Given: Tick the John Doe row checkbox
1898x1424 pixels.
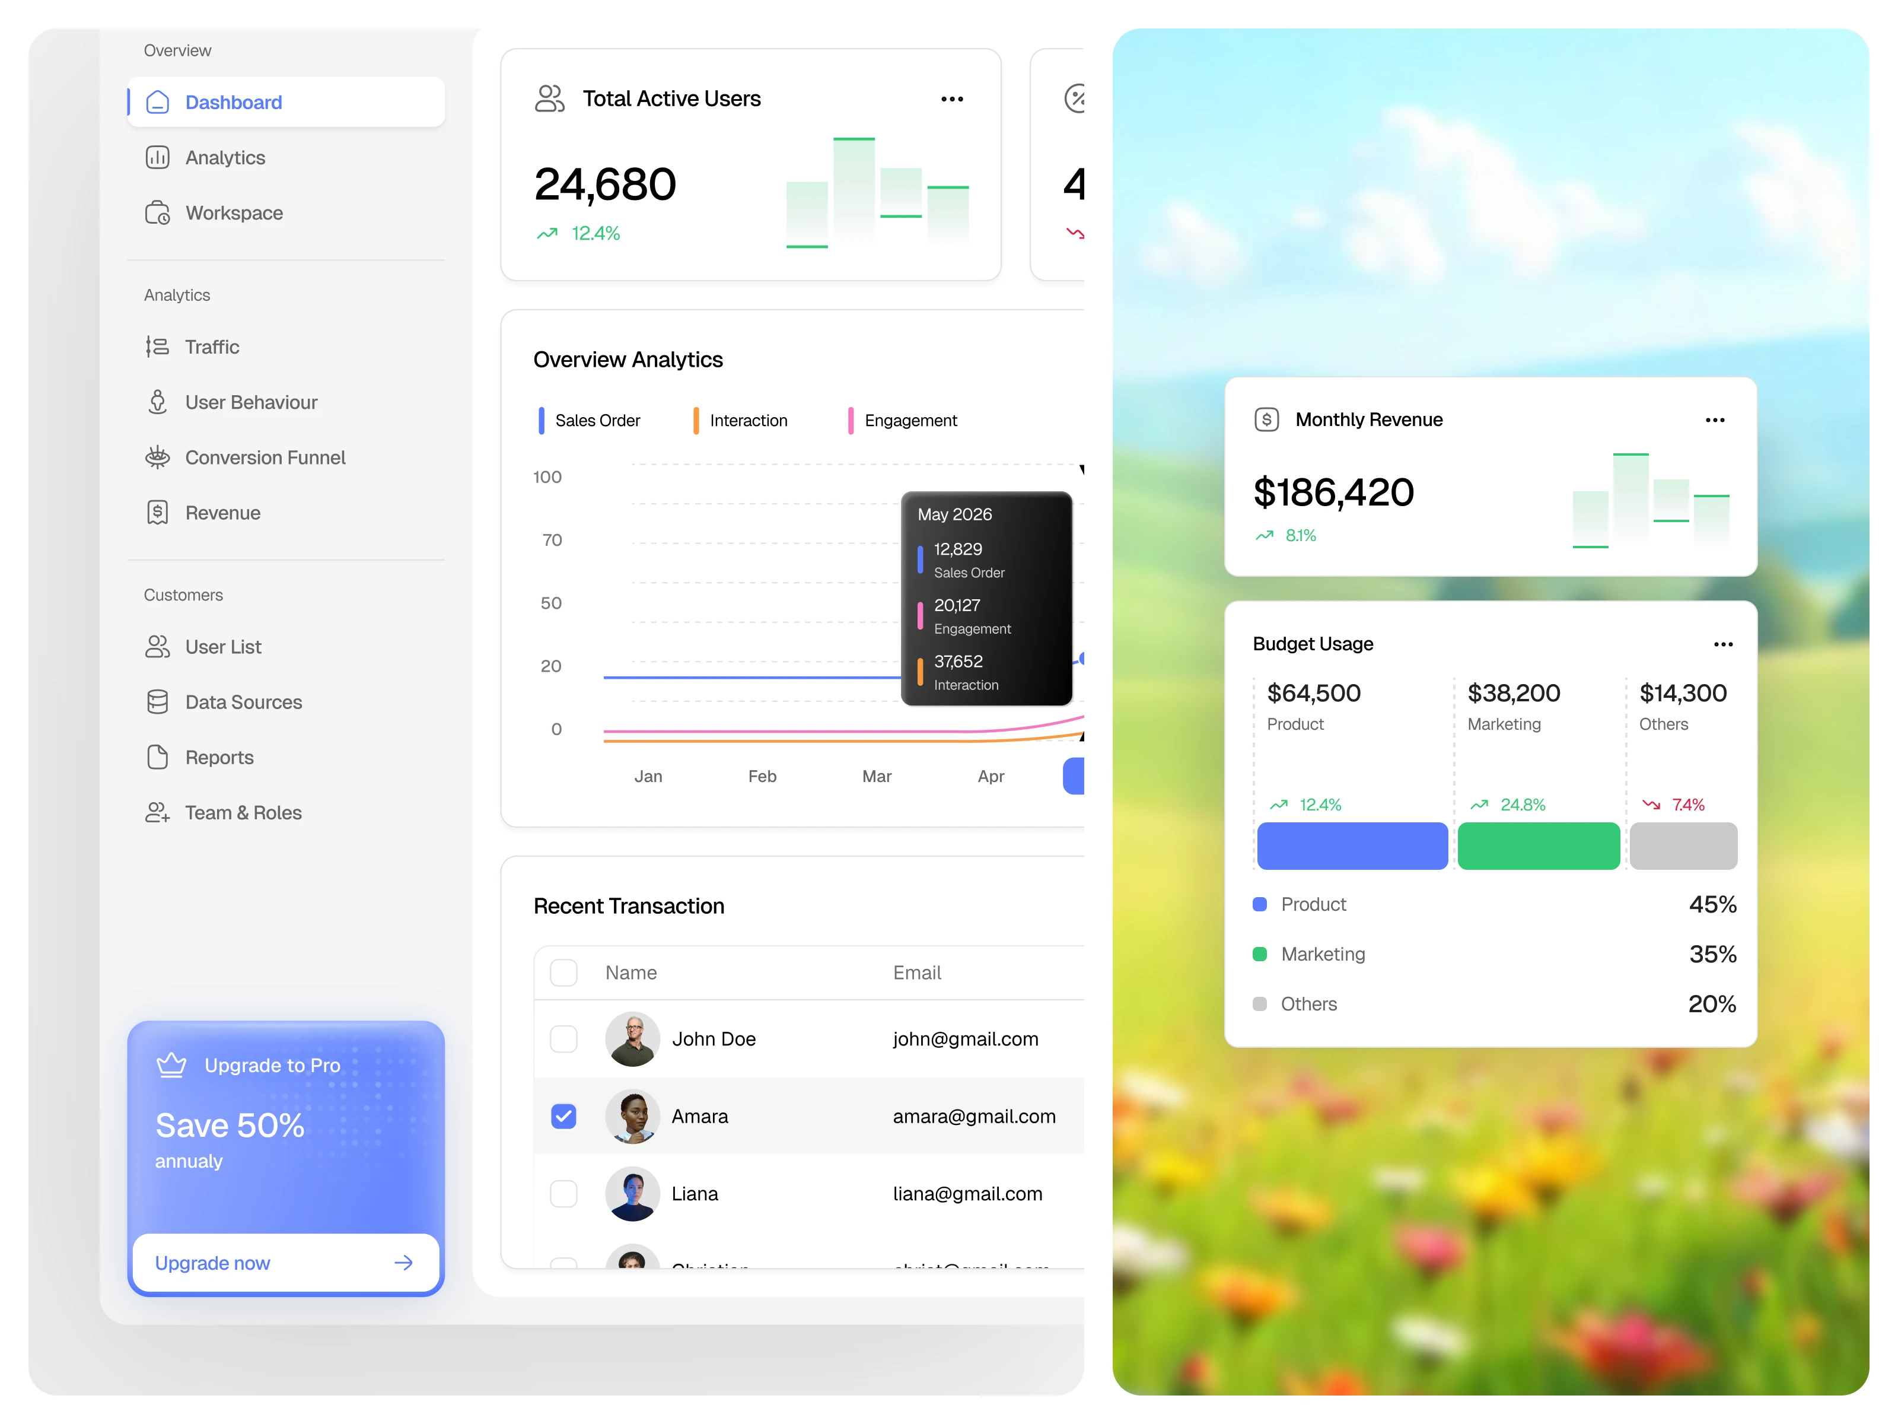Looking at the screenshot, I should click(563, 1038).
